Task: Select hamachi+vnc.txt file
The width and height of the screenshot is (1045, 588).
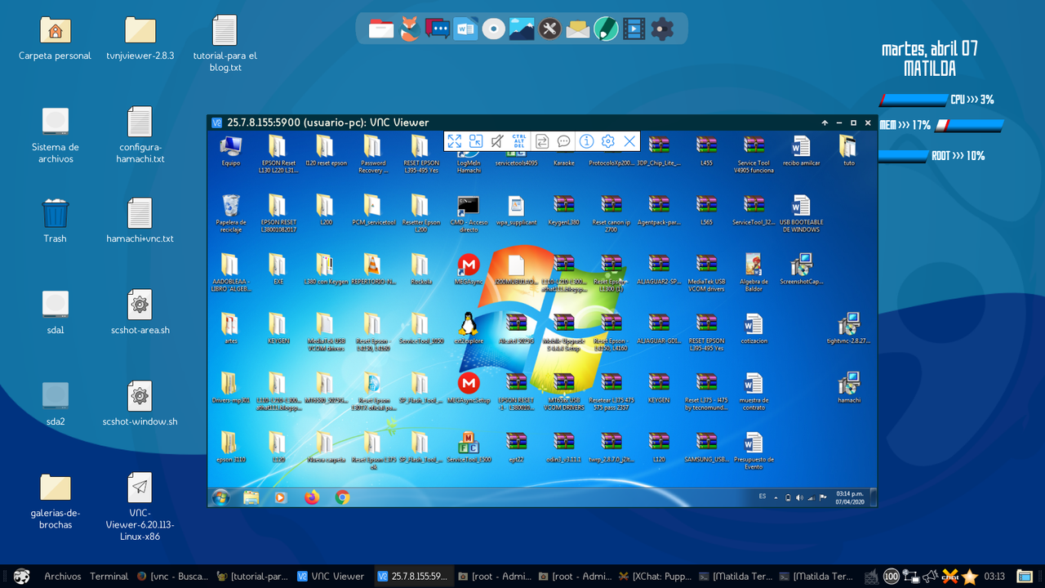Action: (x=140, y=220)
